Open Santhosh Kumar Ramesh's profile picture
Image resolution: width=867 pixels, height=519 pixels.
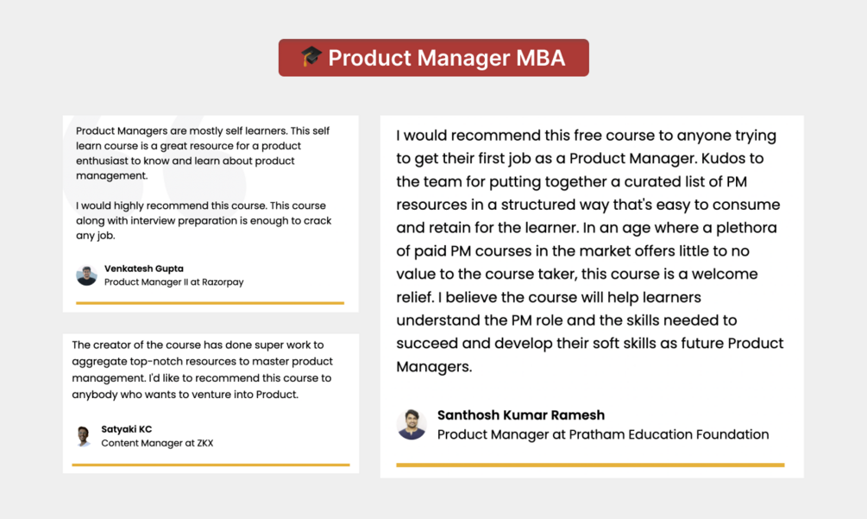click(x=412, y=424)
